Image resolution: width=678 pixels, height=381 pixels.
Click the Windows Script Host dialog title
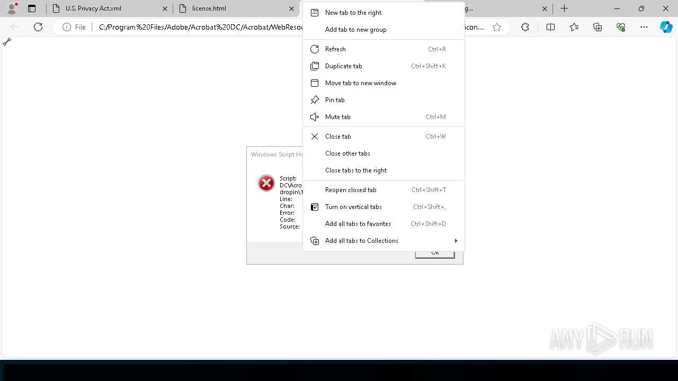pyautogui.click(x=277, y=155)
